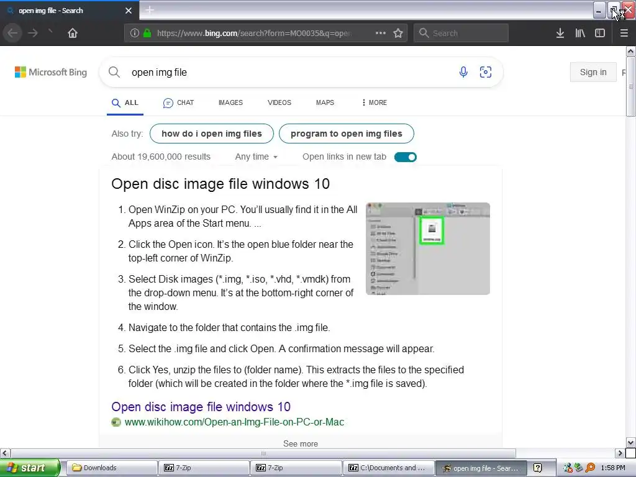The height and width of the screenshot is (477, 636).
Task: Open Bing visual search camera icon
Action: point(486,72)
